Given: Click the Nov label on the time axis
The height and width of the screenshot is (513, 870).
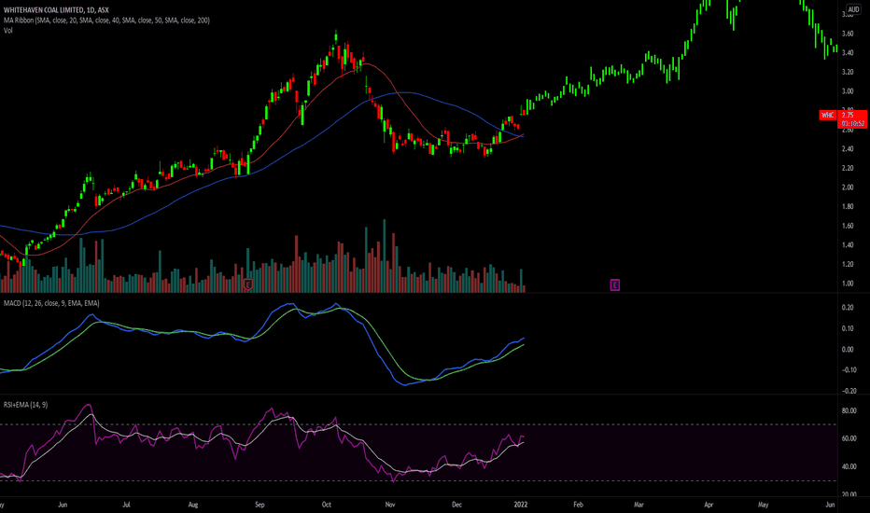Looking at the screenshot, I should coord(390,505).
